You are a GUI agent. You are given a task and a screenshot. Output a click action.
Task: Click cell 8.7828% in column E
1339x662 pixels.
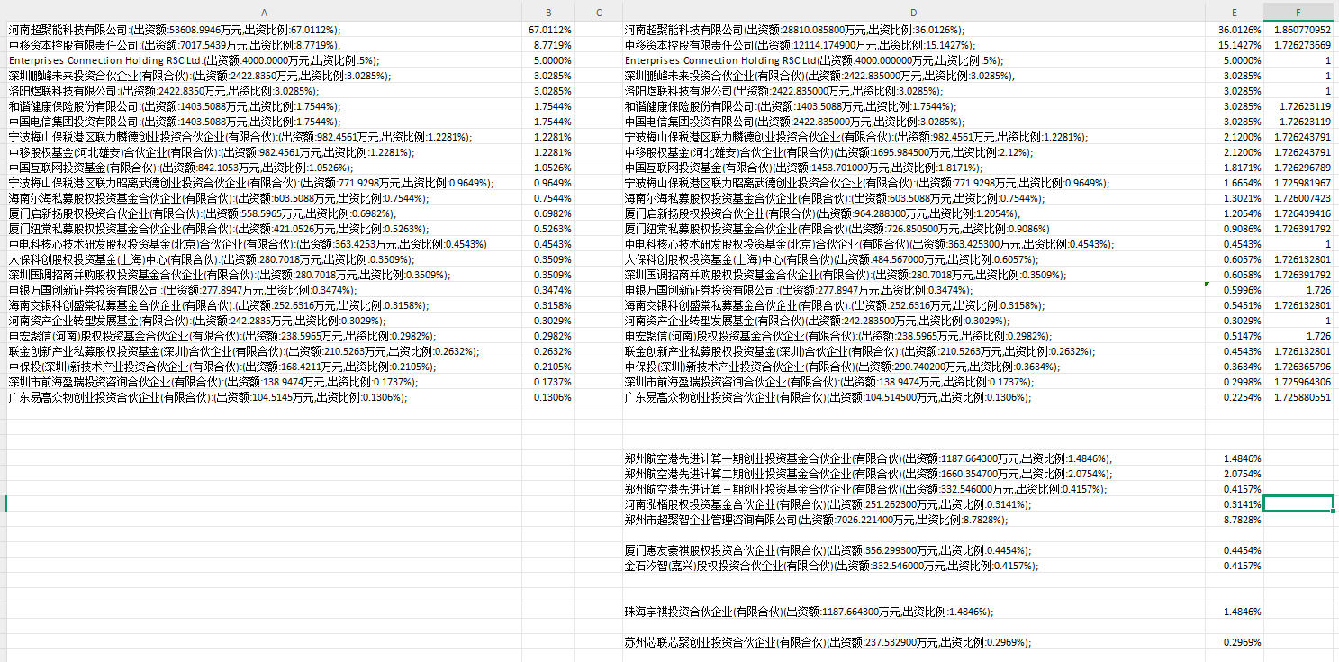point(1234,520)
